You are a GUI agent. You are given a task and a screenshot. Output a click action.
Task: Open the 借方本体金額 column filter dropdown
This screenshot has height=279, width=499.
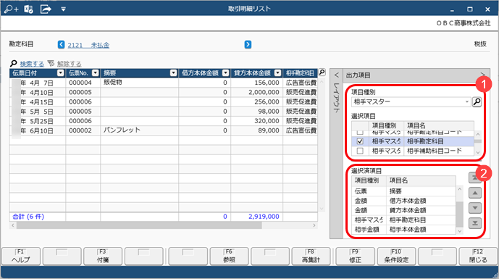pyautogui.click(x=226, y=73)
